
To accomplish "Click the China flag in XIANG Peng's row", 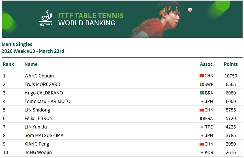I will (x=202, y=144).
